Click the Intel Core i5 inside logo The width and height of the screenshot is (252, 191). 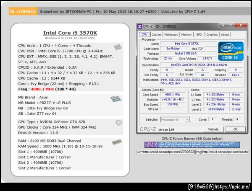(231, 51)
